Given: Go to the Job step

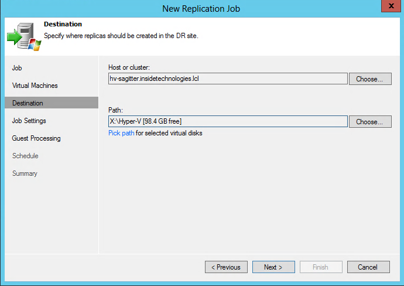Looking at the screenshot, I should 18,68.
